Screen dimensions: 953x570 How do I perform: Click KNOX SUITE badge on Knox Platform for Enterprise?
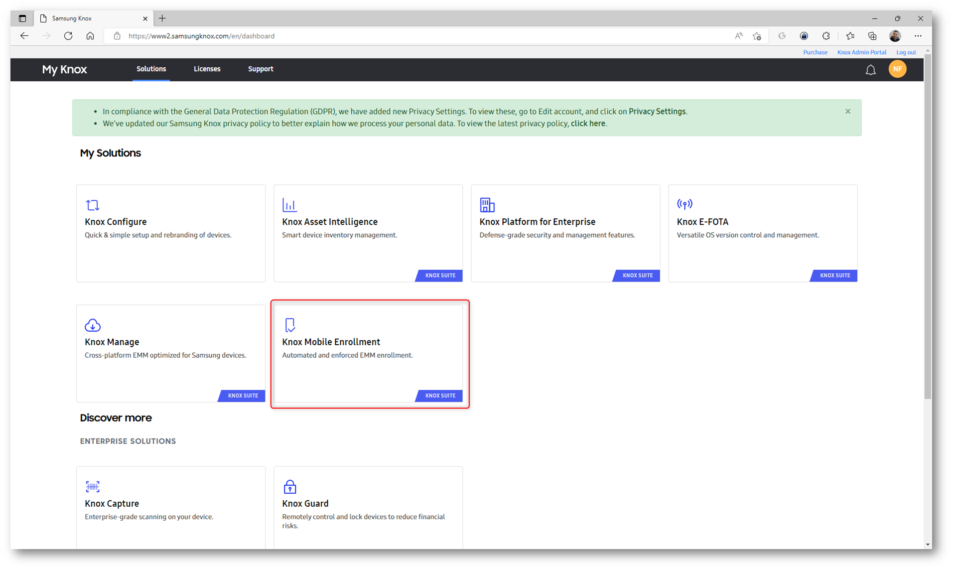(637, 276)
